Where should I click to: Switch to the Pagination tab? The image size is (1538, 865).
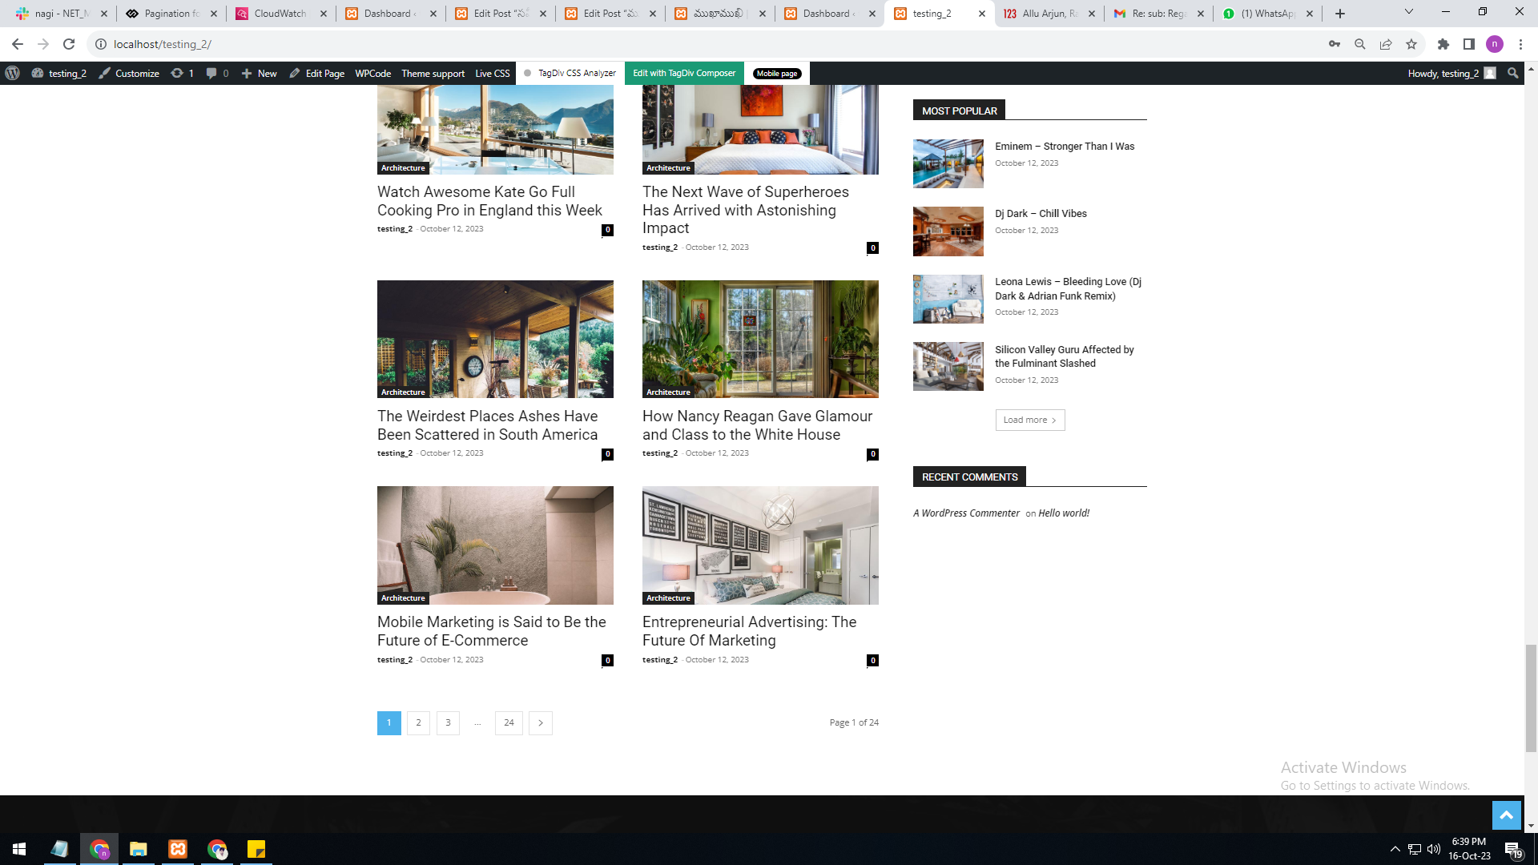(x=171, y=14)
